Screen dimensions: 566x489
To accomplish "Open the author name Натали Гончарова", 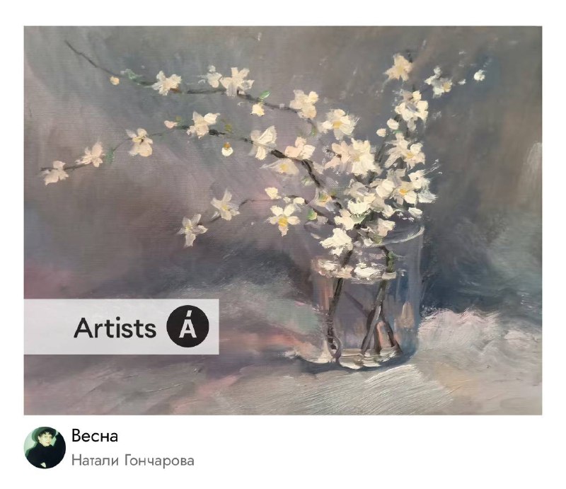I will coord(132,461).
